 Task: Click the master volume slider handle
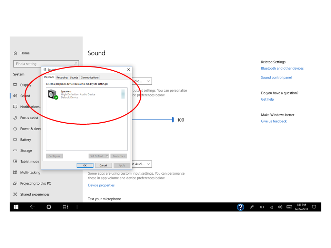[173, 120]
